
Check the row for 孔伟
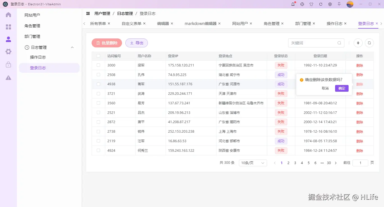pyautogui.click(x=98, y=75)
